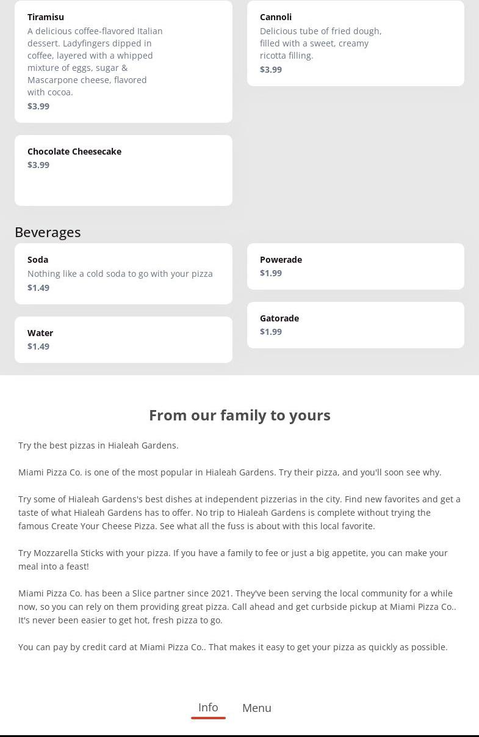Click the Water $1.49 price
The height and width of the screenshot is (737, 479).
[38, 346]
